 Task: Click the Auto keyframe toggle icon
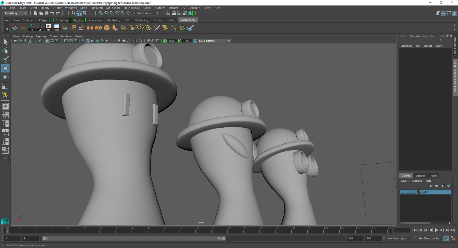click(x=446, y=238)
